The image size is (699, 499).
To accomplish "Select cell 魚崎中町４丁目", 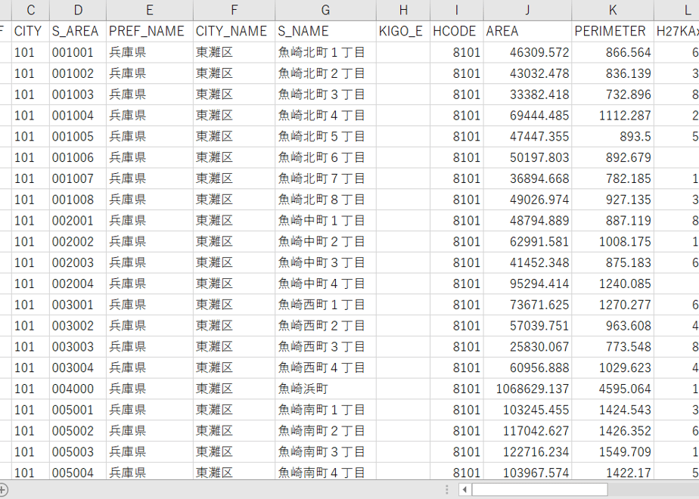I will click(x=325, y=284).
